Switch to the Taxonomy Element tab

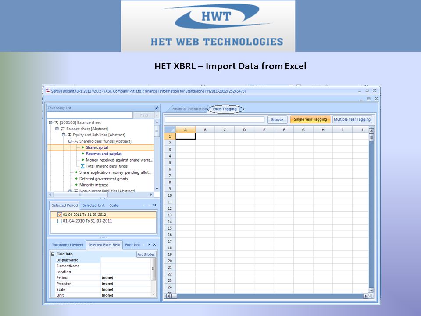click(68, 245)
